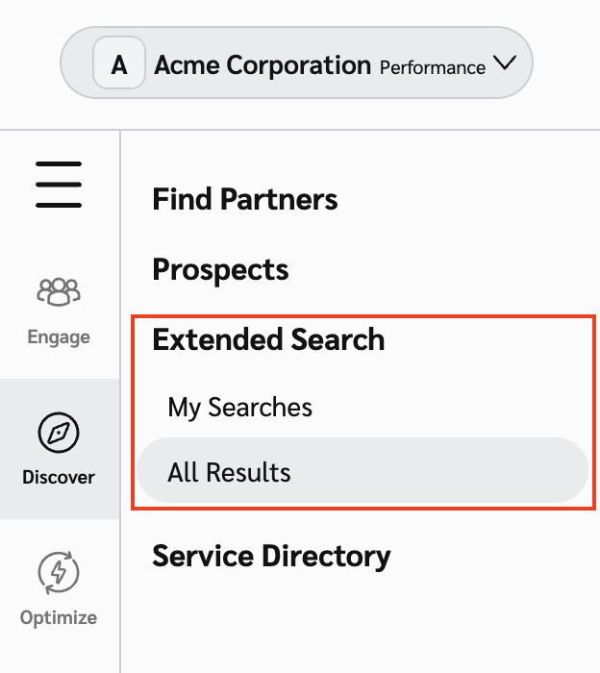The height and width of the screenshot is (673, 600).
Task: Click the Discover compass icon
Action: [59, 432]
